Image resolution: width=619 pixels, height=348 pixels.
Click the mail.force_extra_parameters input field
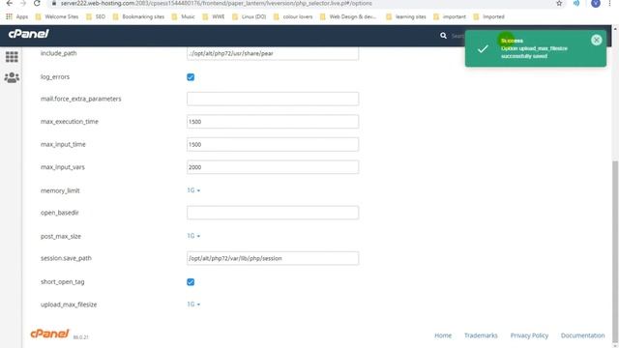[x=273, y=99]
